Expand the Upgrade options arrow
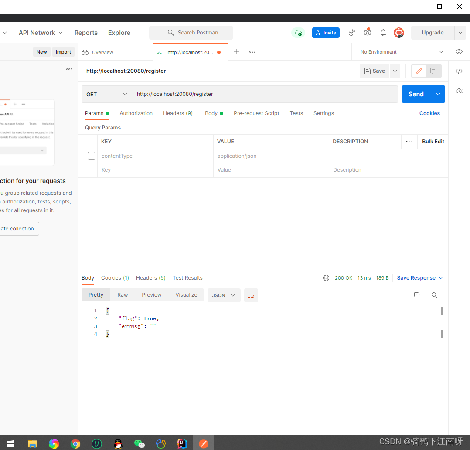 [460, 33]
